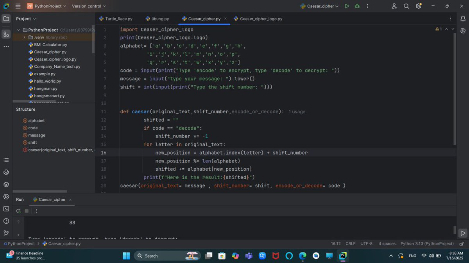Image resolution: width=469 pixels, height=263 pixels.
Task: Open the main hamburger menu
Action: (18, 6)
